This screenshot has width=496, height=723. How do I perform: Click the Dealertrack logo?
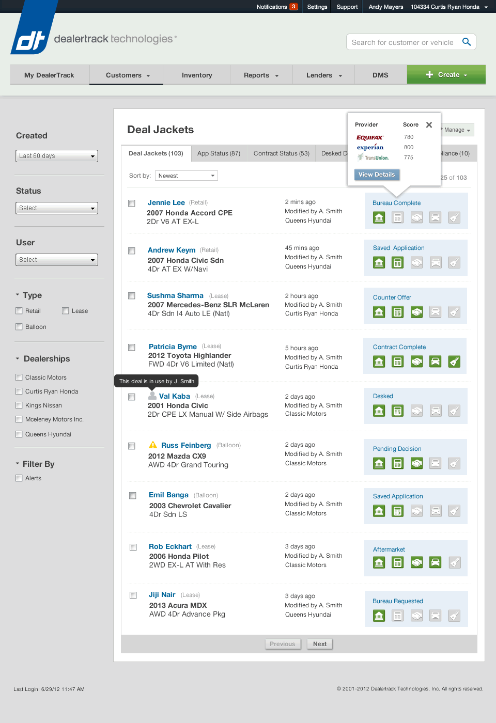[34, 28]
